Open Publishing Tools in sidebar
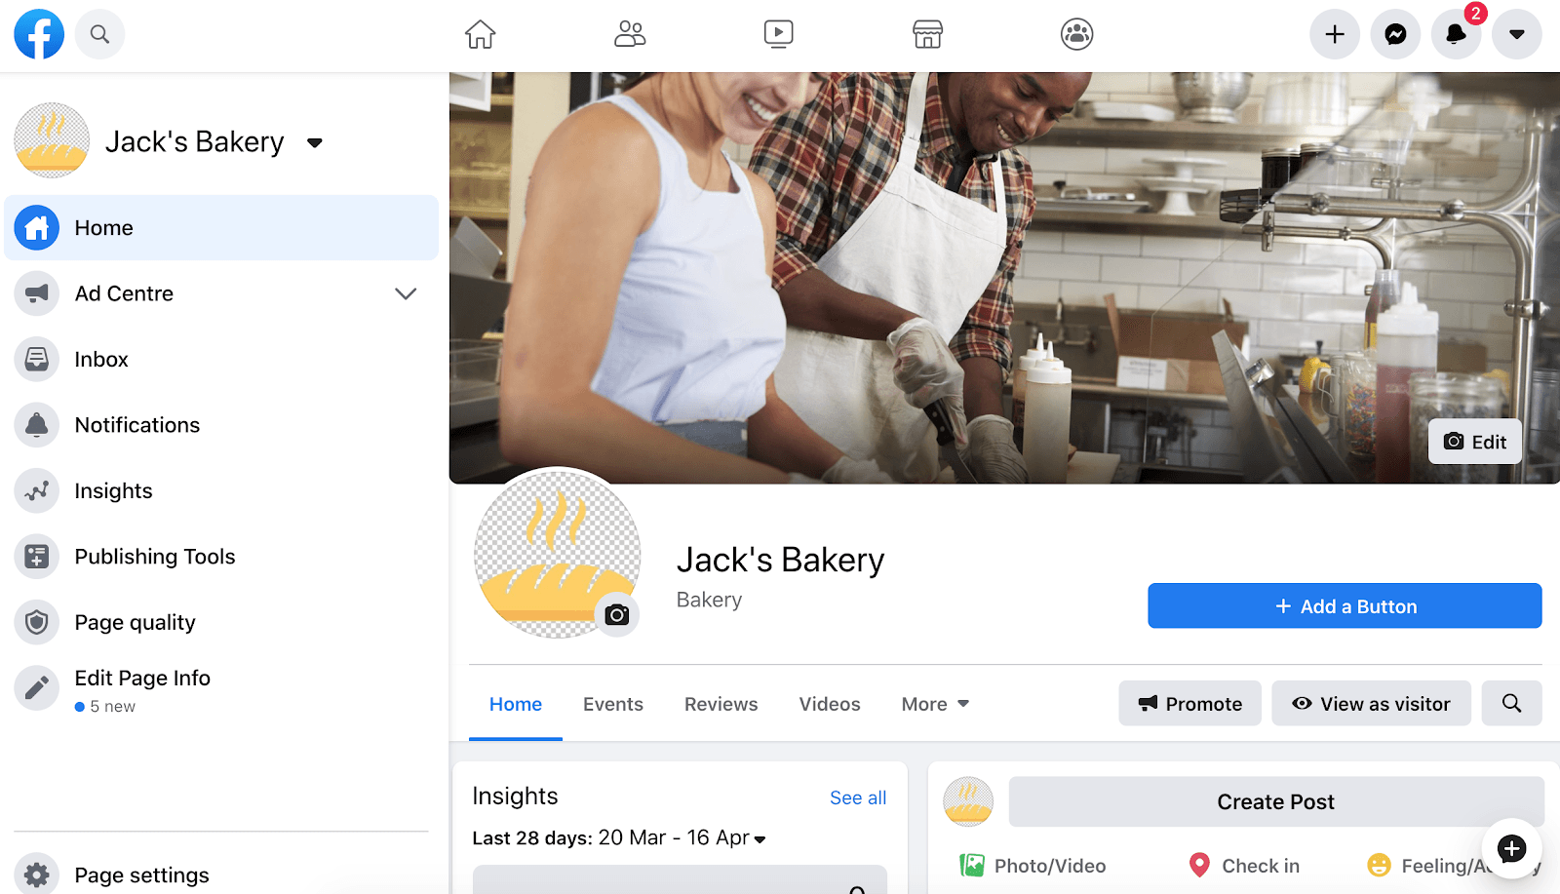The width and height of the screenshot is (1560, 894). [x=154, y=557]
